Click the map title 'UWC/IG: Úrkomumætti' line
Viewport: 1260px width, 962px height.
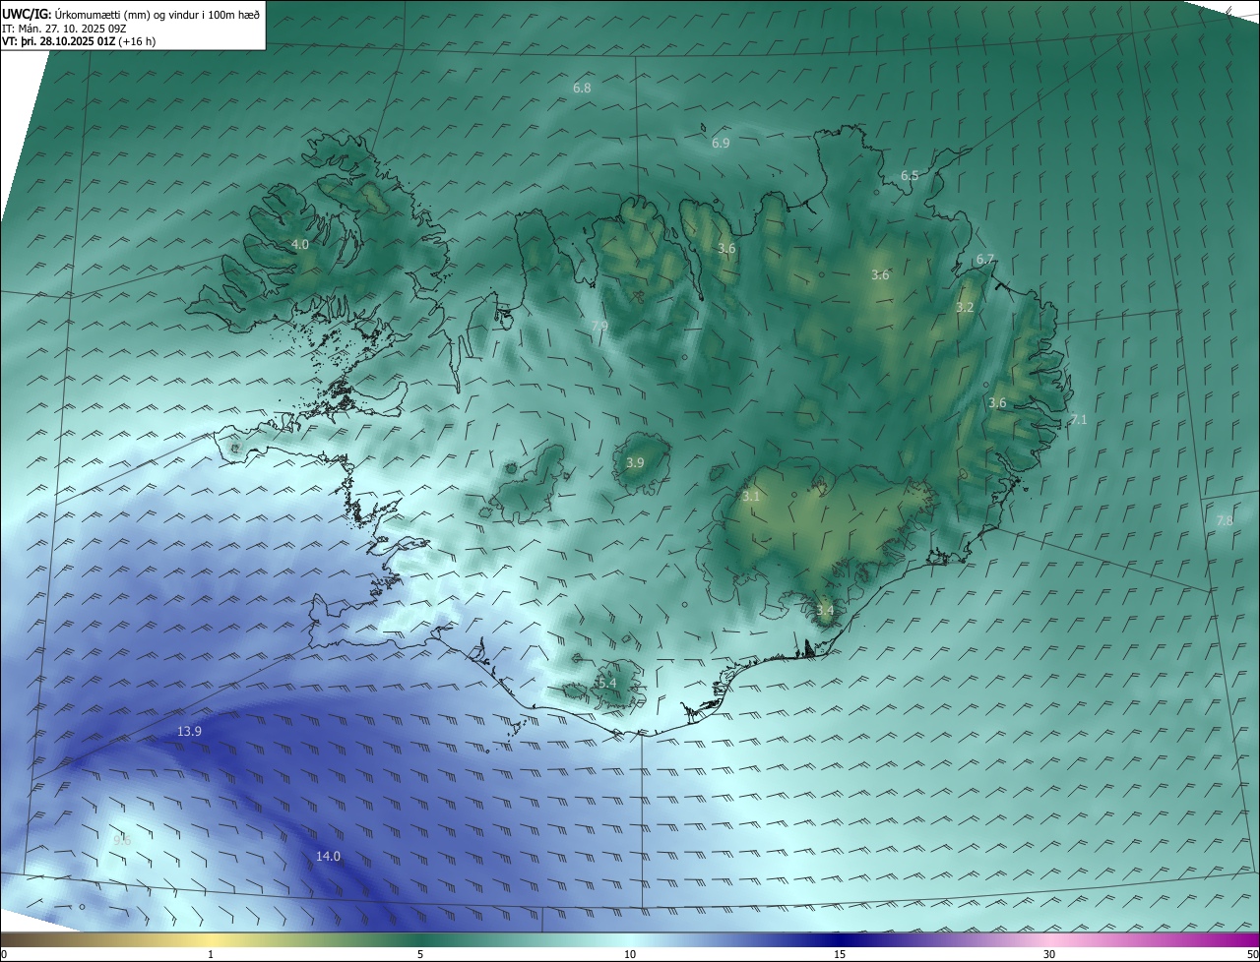[x=131, y=14]
